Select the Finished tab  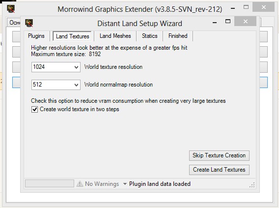[178, 36]
